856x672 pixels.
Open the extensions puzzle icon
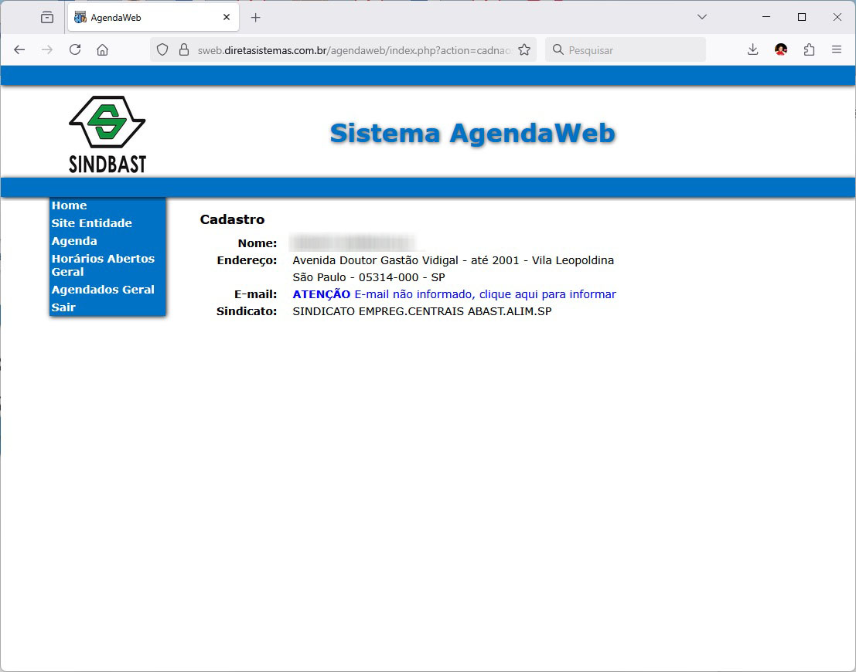point(809,49)
